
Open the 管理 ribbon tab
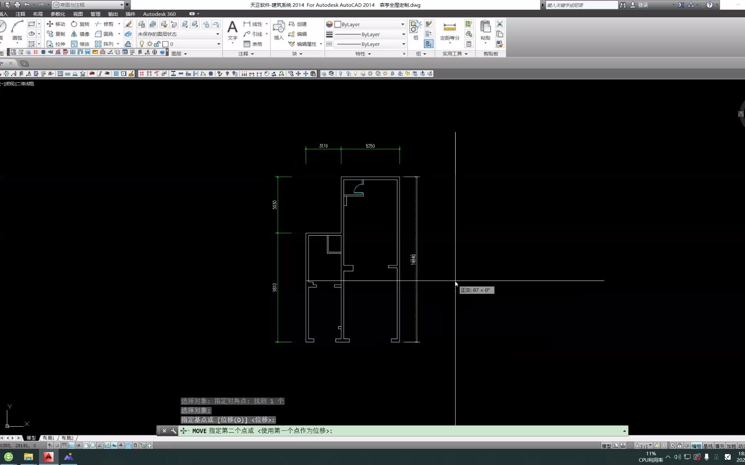coord(95,14)
